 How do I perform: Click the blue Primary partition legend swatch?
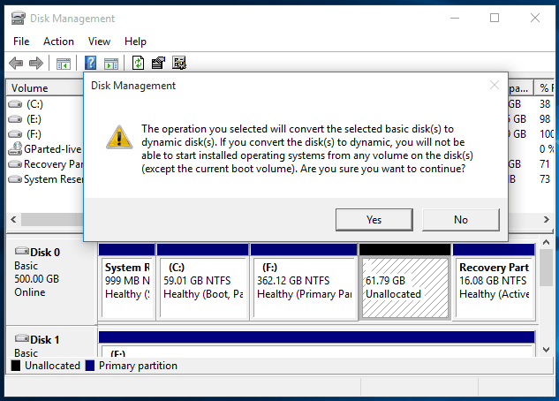coord(90,366)
